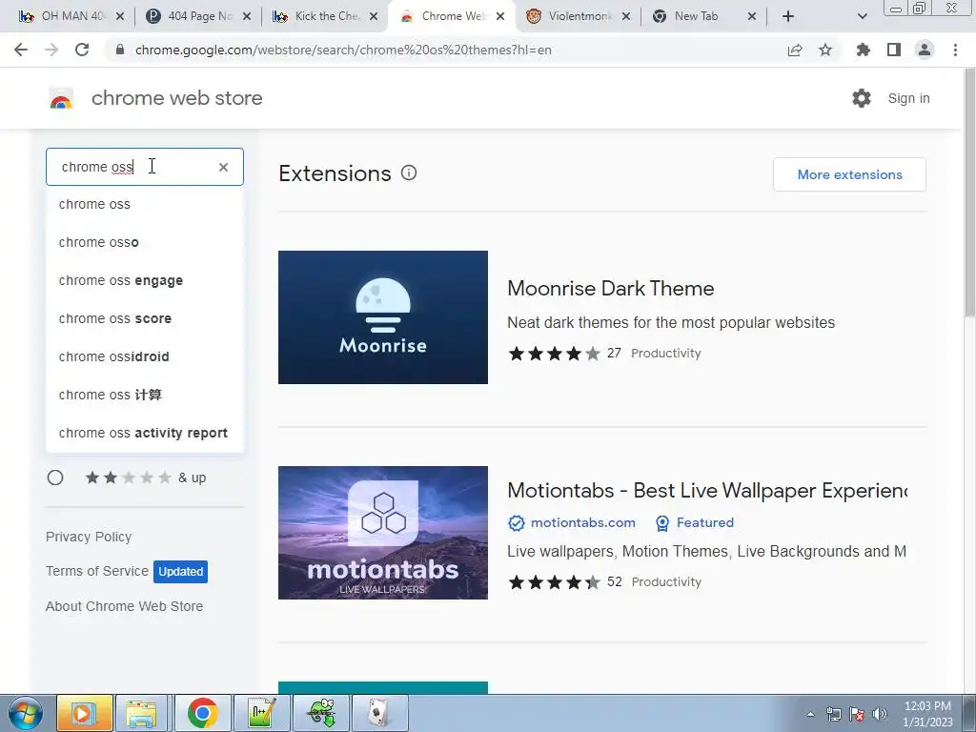Open the share page icon in the address bar
The width and height of the screenshot is (976, 732).
795,50
